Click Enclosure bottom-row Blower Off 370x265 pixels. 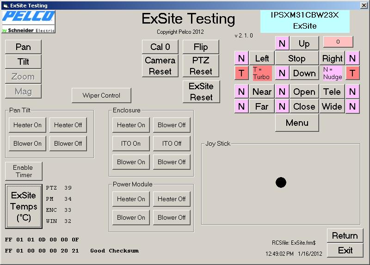pos(172,162)
